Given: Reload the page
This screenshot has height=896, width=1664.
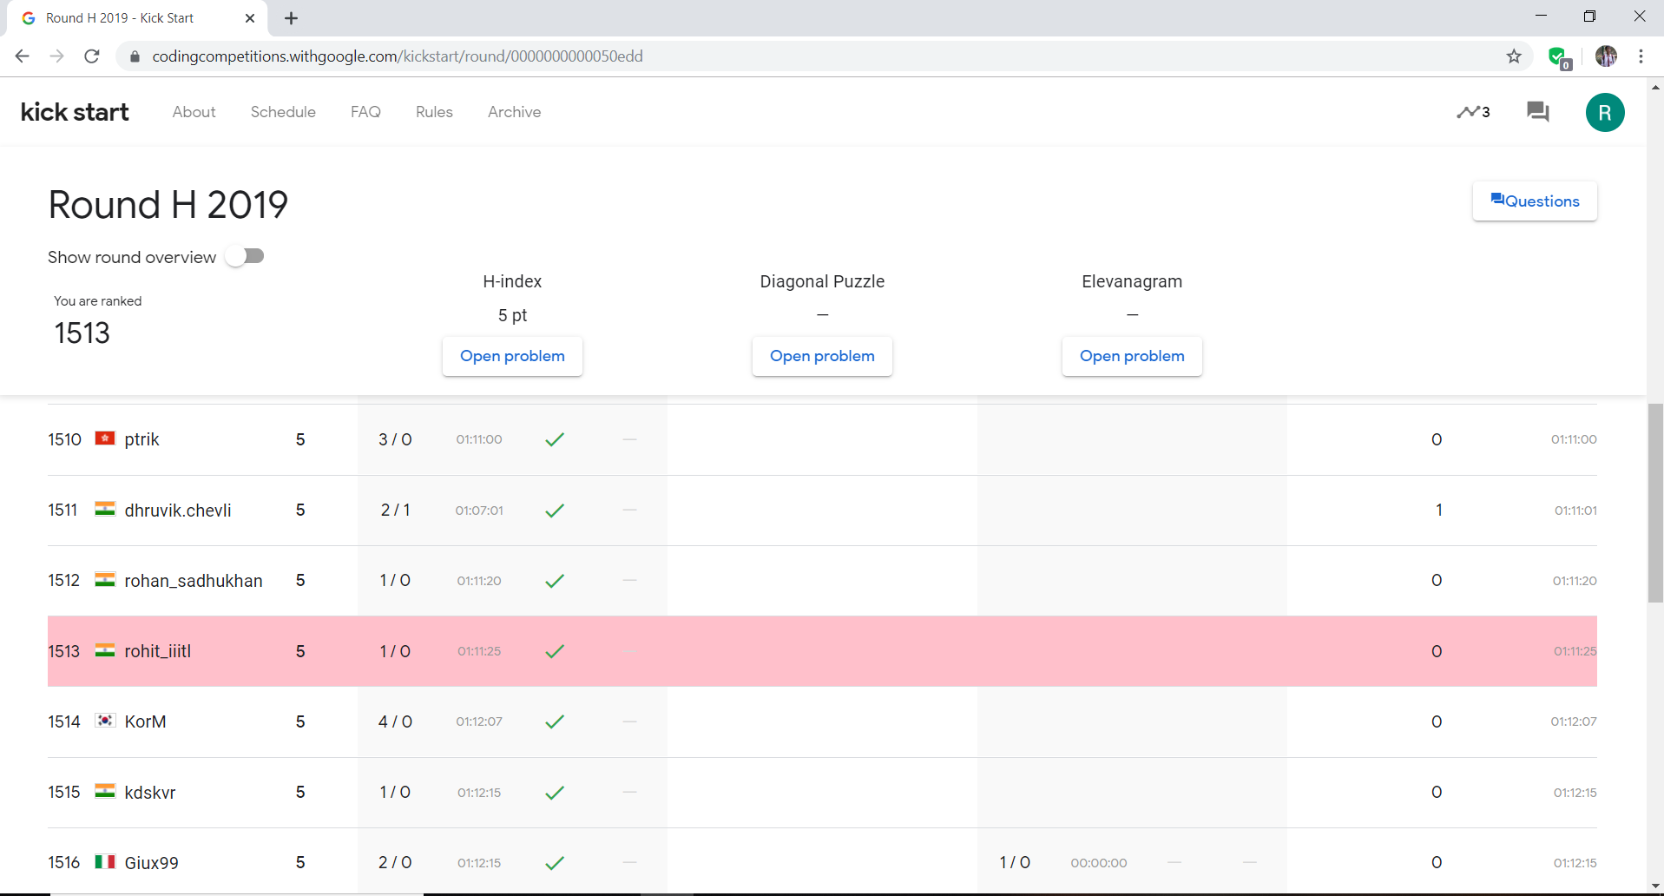Looking at the screenshot, I should coord(92,56).
